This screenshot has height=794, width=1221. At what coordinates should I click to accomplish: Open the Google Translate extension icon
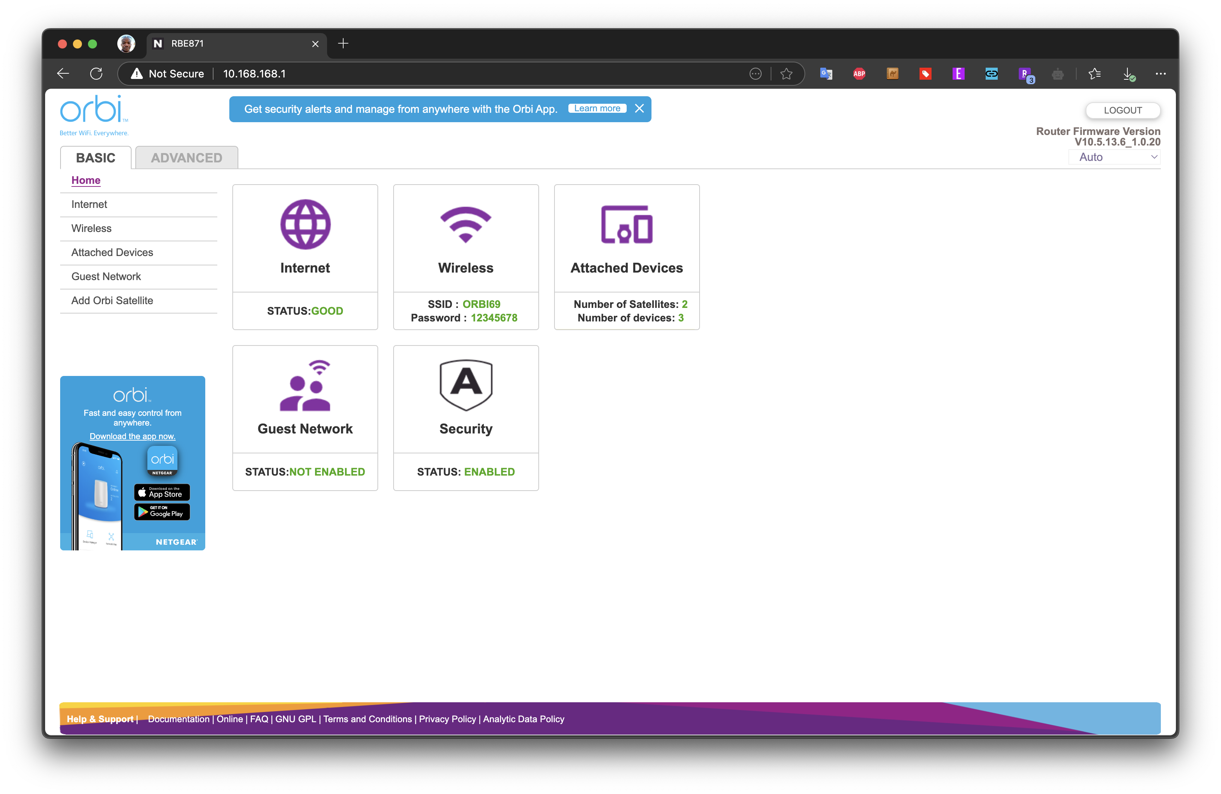pyautogui.click(x=826, y=74)
